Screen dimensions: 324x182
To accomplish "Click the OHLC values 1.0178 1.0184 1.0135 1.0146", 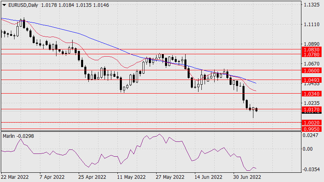I will tap(75, 5).
